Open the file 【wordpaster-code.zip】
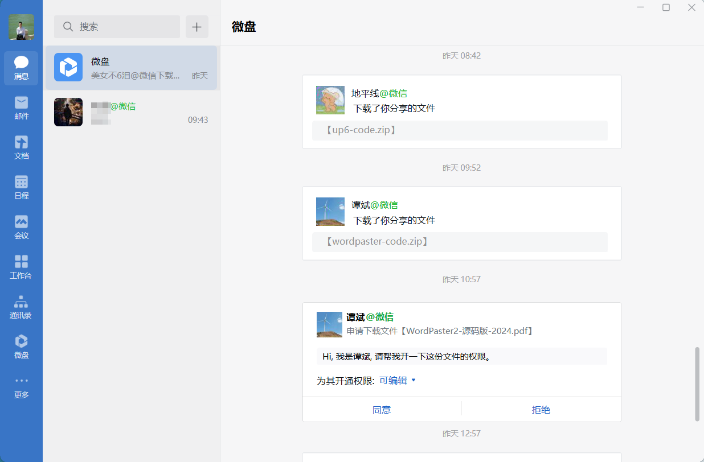 460,242
